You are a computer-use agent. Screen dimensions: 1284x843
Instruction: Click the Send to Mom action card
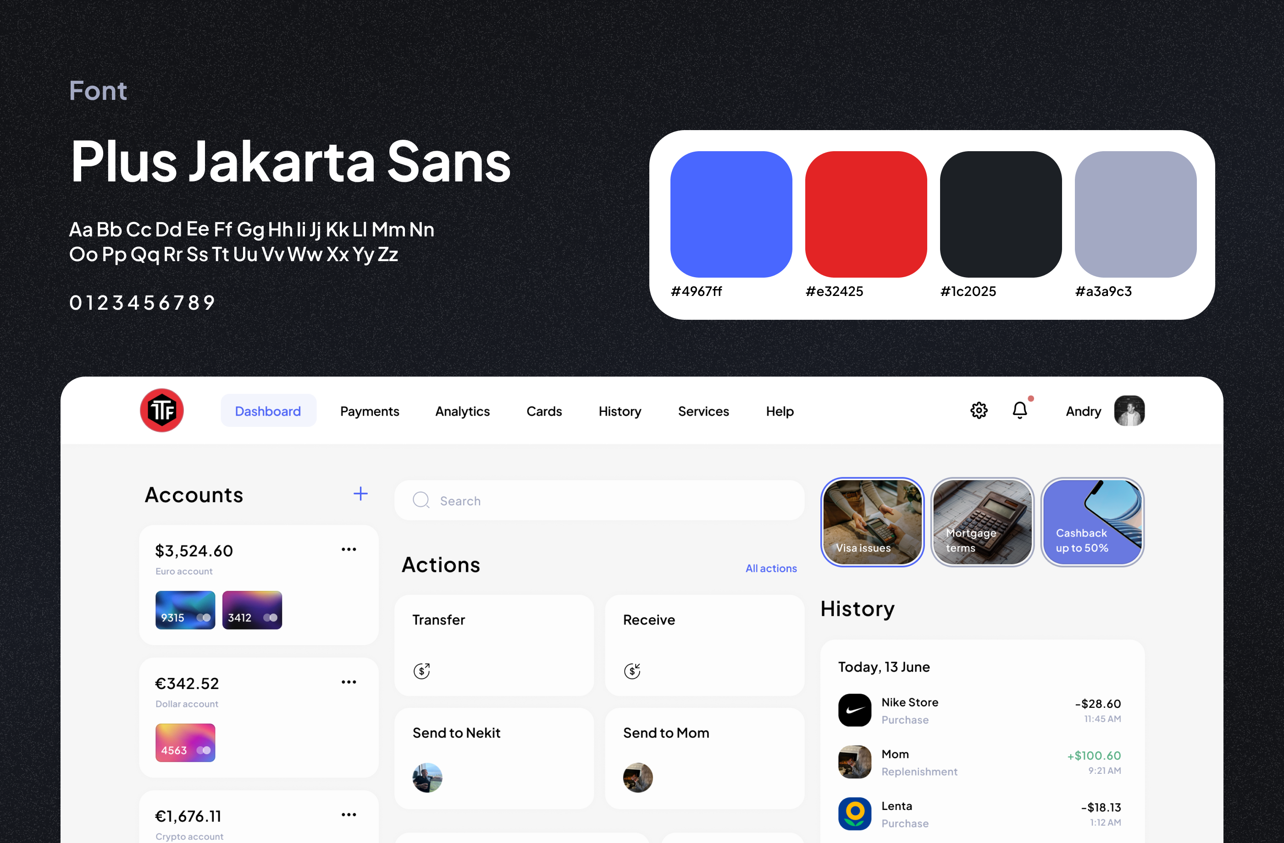coord(704,758)
